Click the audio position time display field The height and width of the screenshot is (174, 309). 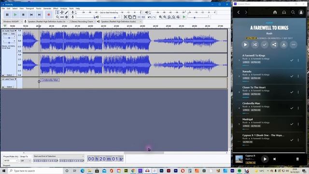point(105,159)
